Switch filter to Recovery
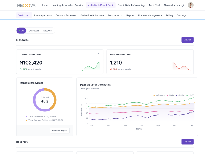This screenshot has height=154, width=205. pos(48,31)
